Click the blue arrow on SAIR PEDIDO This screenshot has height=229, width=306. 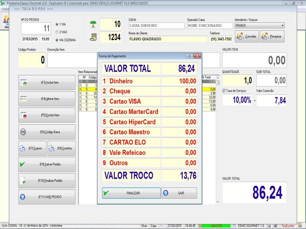pos(23,197)
